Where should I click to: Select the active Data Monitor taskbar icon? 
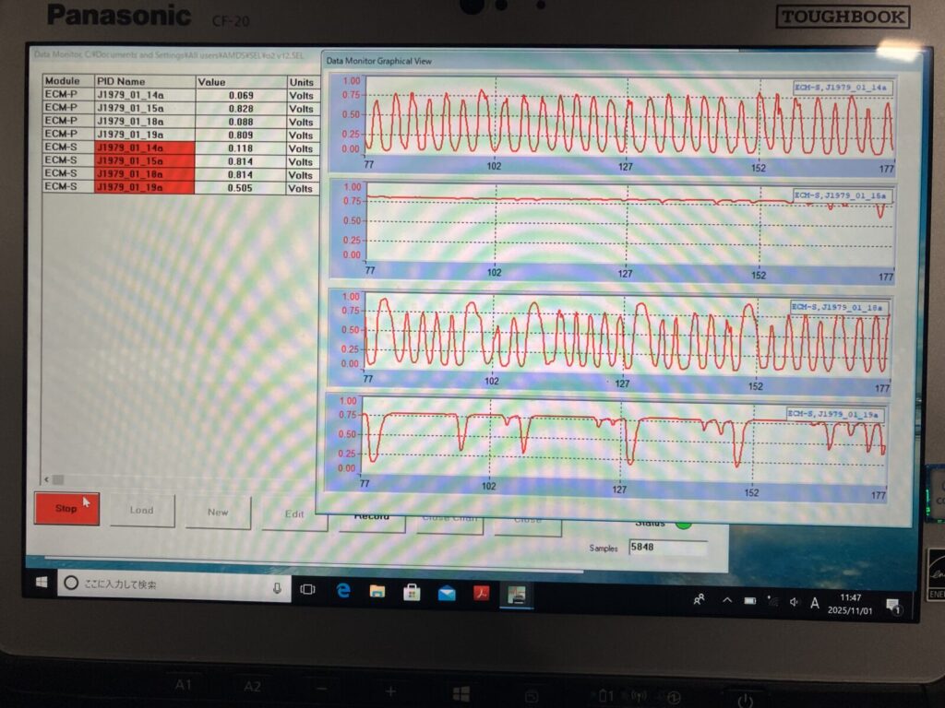[x=517, y=596]
